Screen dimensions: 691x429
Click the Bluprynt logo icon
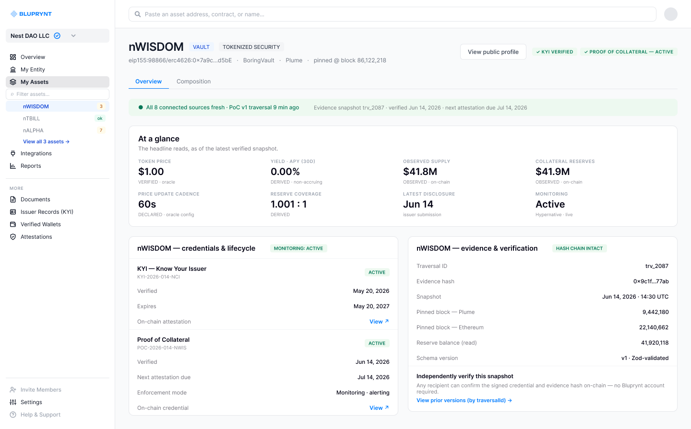[x=14, y=14]
